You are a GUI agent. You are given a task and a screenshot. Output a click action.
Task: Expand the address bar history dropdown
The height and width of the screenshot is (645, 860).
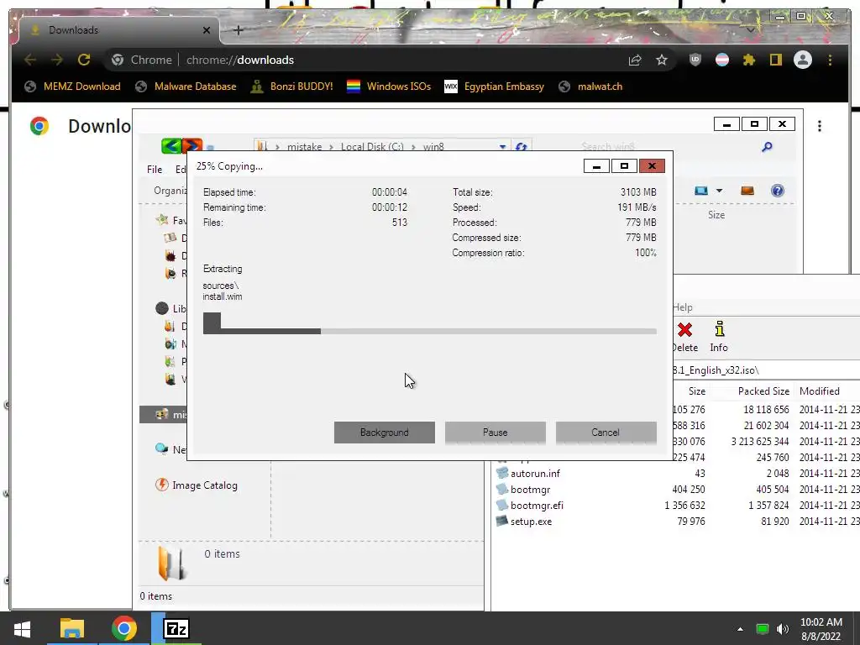coord(502,147)
